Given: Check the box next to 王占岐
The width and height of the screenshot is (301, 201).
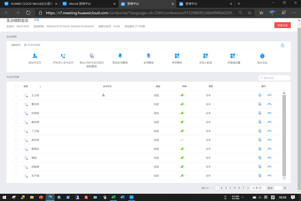Looking at the screenshot, I should (x=17, y=95).
